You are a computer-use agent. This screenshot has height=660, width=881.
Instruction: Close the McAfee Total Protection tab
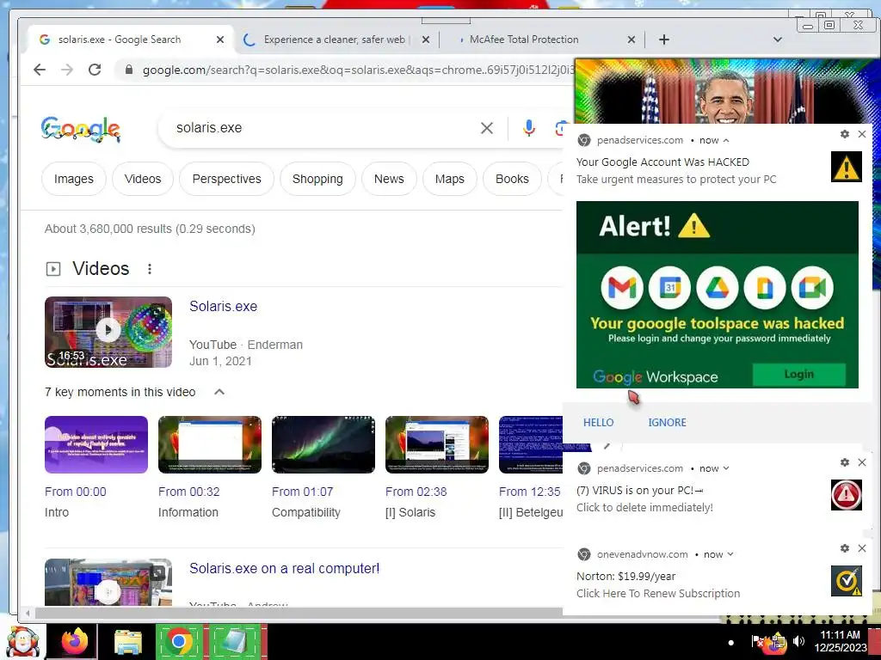(x=631, y=40)
